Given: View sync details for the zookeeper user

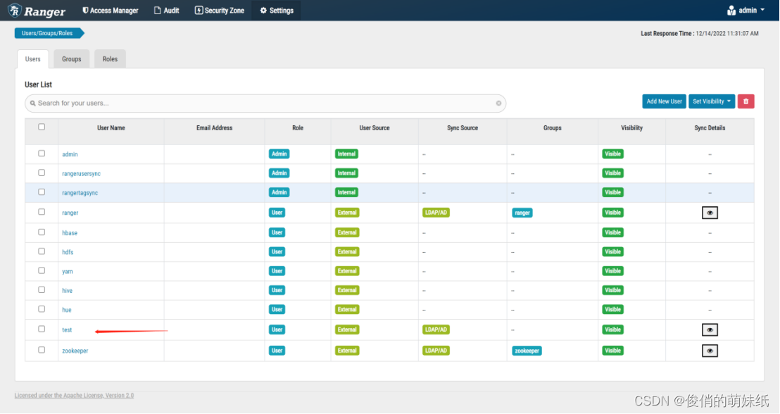Looking at the screenshot, I should (710, 350).
